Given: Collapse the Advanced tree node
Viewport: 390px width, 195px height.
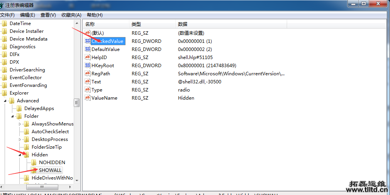Looking at the screenshot, I should (5, 101).
